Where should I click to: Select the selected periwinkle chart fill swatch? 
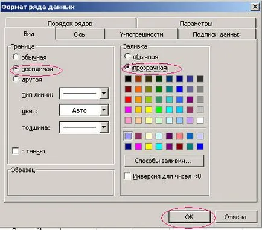tap(128, 136)
